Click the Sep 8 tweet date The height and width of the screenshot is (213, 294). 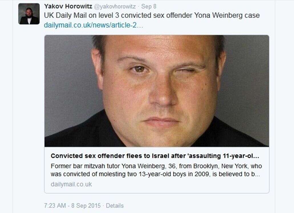[149, 6]
